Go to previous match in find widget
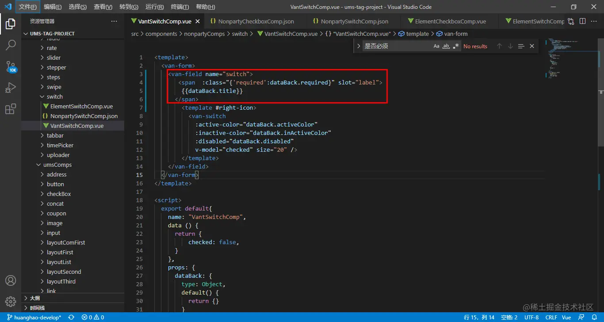Image resolution: width=604 pixels, height=322 pixels. [x=499, y=46]
